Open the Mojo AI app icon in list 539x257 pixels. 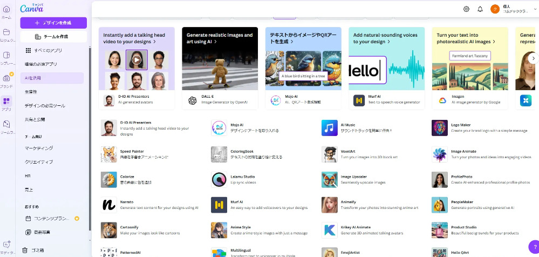219,128
